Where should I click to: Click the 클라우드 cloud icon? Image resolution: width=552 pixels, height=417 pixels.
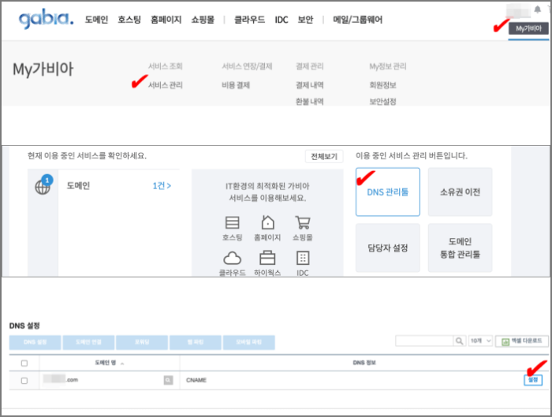(x=233, y=258)
